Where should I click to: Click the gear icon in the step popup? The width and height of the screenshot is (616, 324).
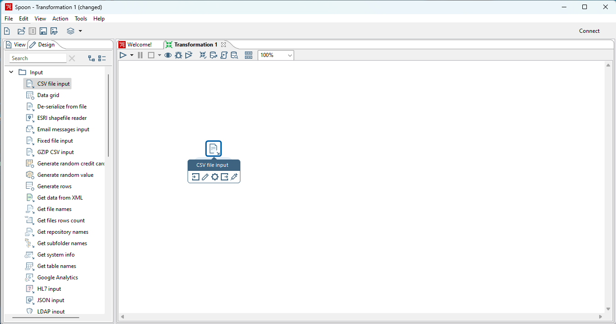tap(214, 177)
